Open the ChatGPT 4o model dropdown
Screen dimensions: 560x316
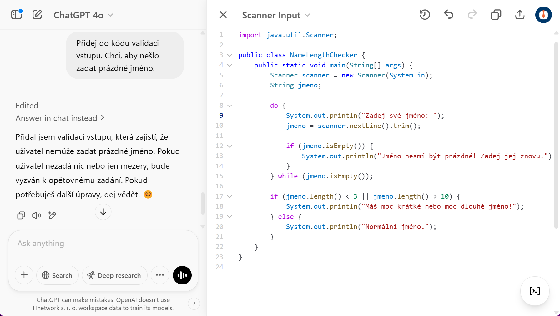coord(83,15)
